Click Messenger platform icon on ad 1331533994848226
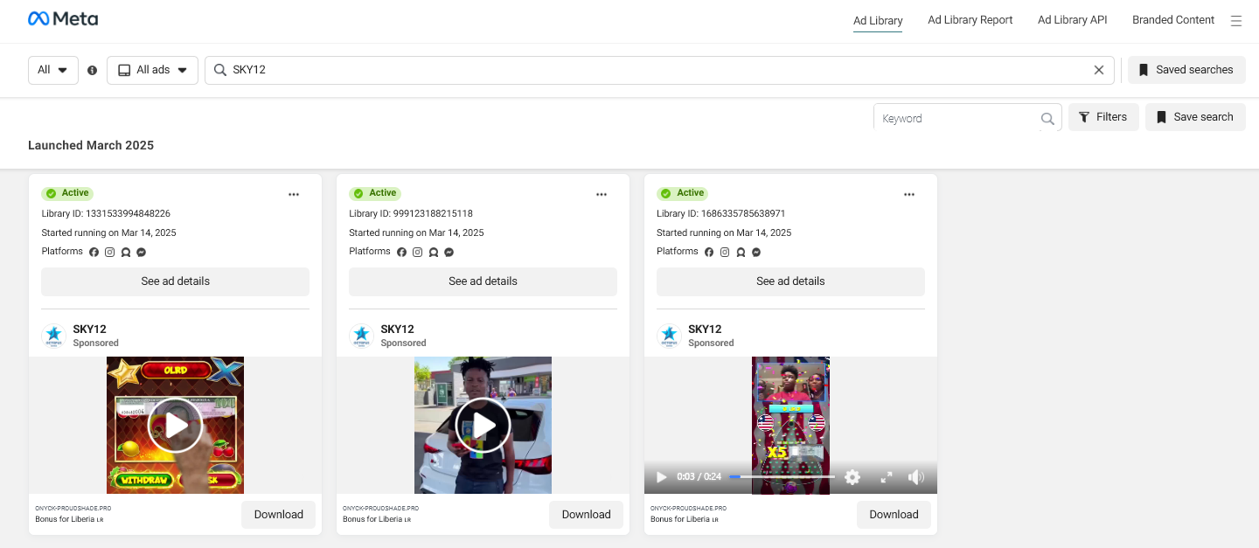Viewport: 1259px width, 548px height. pos(141,252)
